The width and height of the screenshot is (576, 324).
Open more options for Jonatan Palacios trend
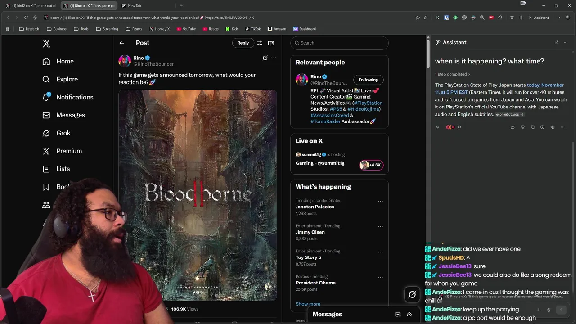(381, 202)
